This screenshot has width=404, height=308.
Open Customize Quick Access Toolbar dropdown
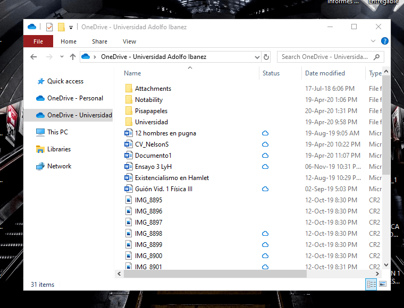(x=71, y=28)
